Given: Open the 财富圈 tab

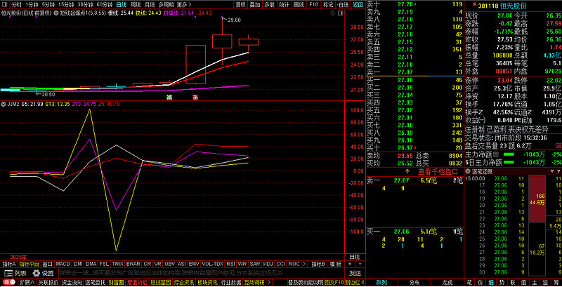Looking at the screenshot, I should click(x=117, y=283).
